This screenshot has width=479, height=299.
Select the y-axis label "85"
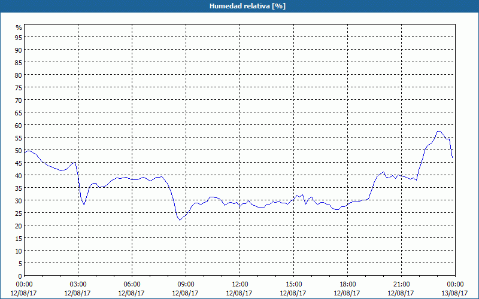point(19,62)
